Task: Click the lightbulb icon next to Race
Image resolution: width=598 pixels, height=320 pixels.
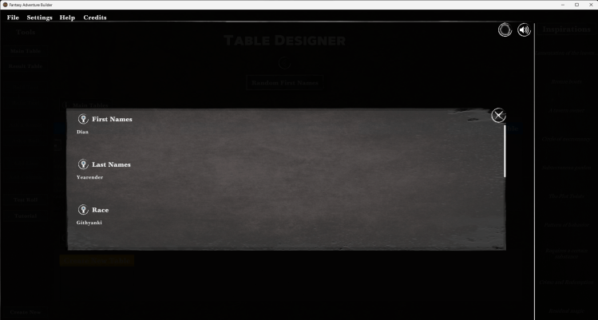Action: click(82, 210)
